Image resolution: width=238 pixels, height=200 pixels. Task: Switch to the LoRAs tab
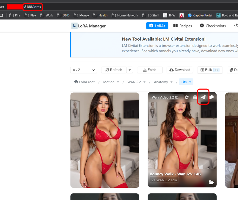[x=157, y=26]
